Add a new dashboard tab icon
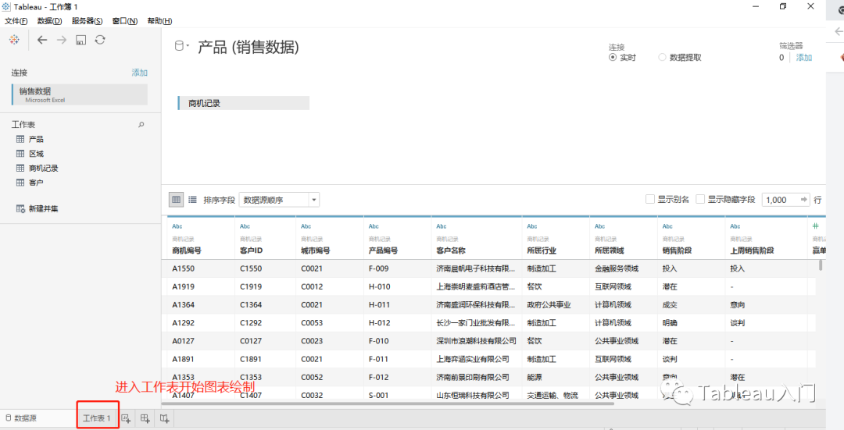844x430 pixels. 145,418
